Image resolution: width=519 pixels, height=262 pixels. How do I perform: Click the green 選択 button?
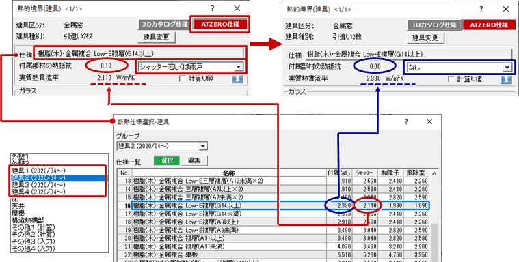[167, 160]
